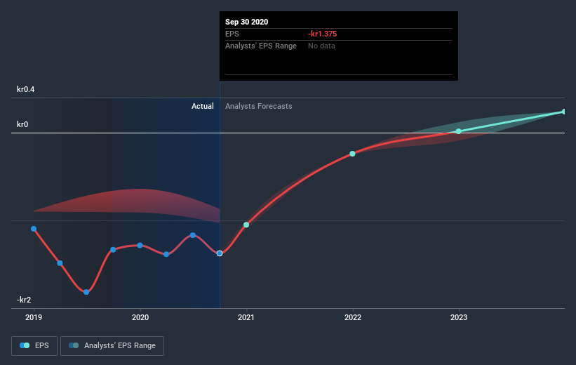This screenshot has width=576, height=365.
Task: Click the 'Actual' section label
Action: 203,106
